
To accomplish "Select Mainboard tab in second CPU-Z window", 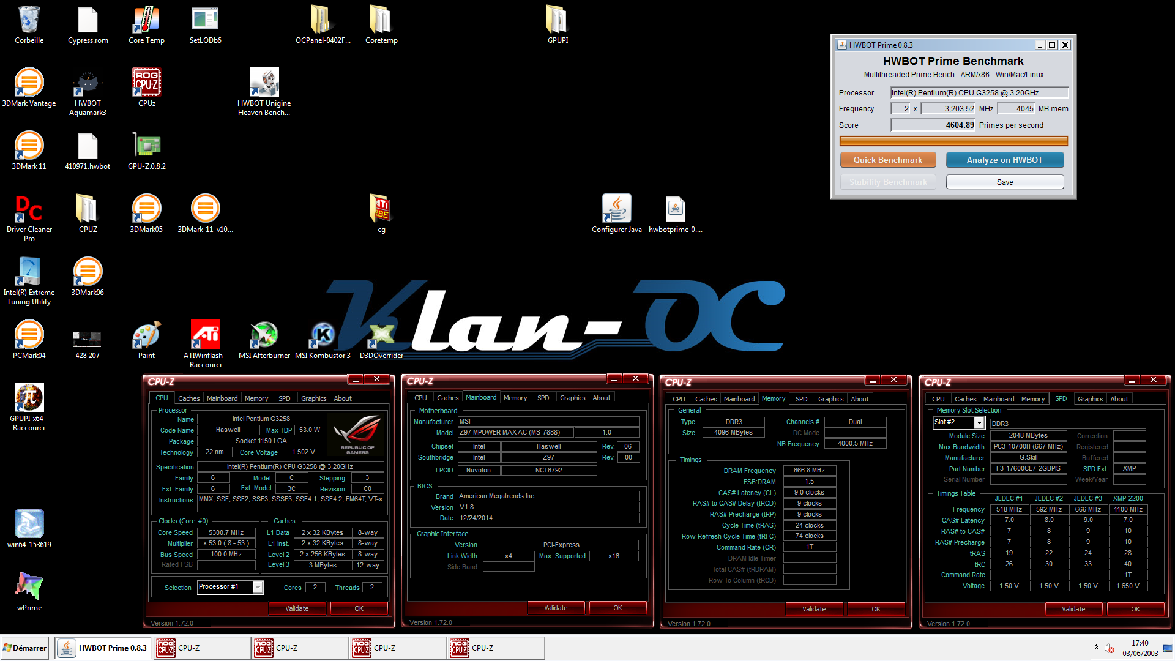I will (x=481, y=397).
